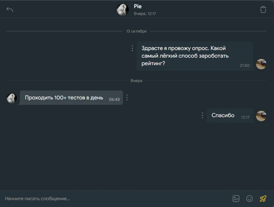274x207 pixels.
Task: Open the Pie contact name
Action: [138, 7]
